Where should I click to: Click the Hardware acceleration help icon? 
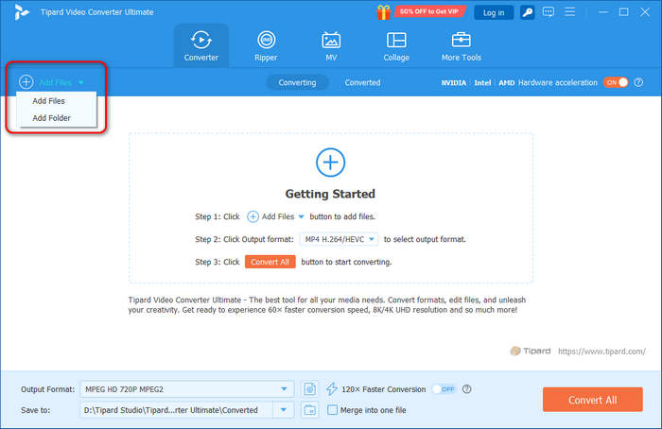click(x=638, y=82)
